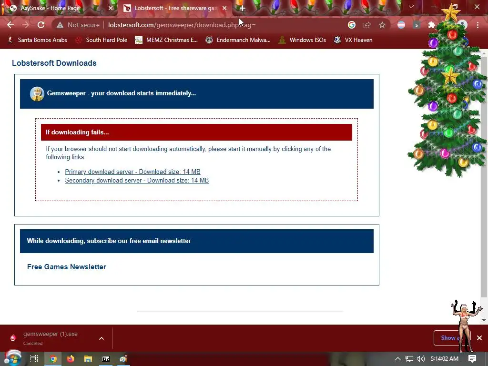Open Windows ISOs bookmark
Screen dimensions: 488x366
[302, 40]
